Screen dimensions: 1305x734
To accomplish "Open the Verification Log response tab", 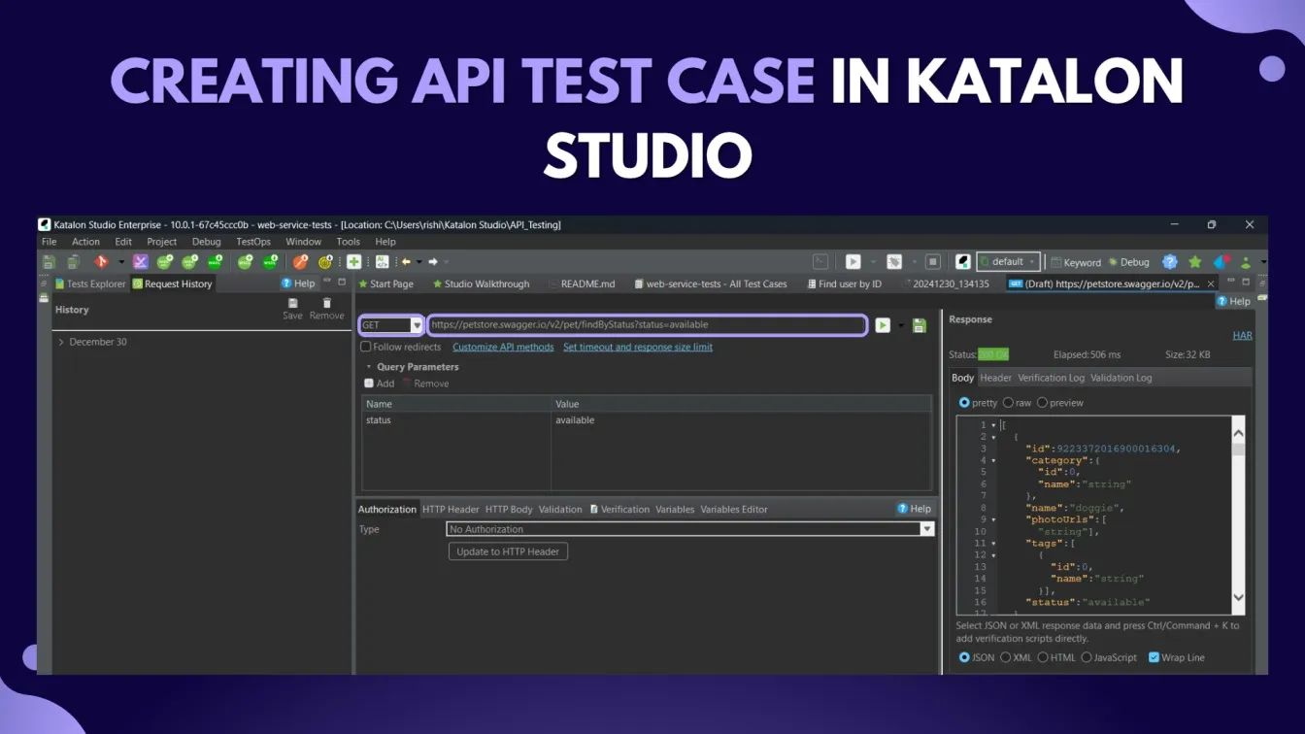I will 1051,378.
